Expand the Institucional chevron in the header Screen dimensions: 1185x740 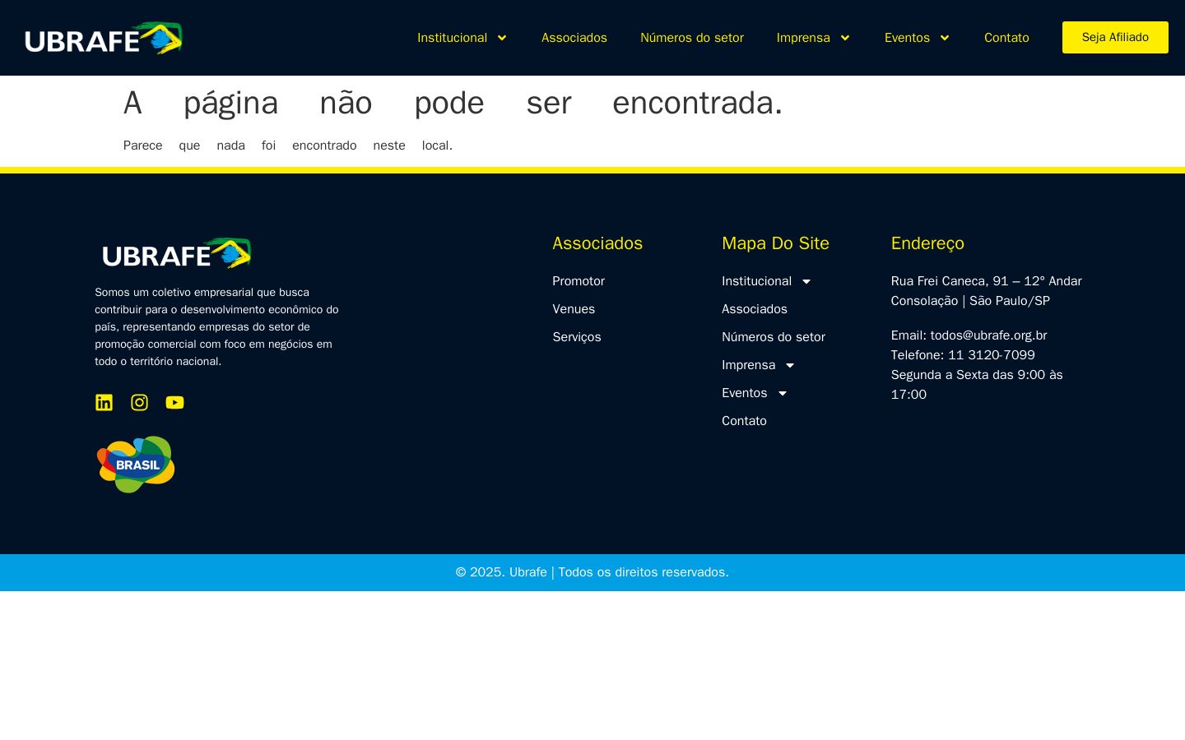pyautogui.click(x=502, y=38)
